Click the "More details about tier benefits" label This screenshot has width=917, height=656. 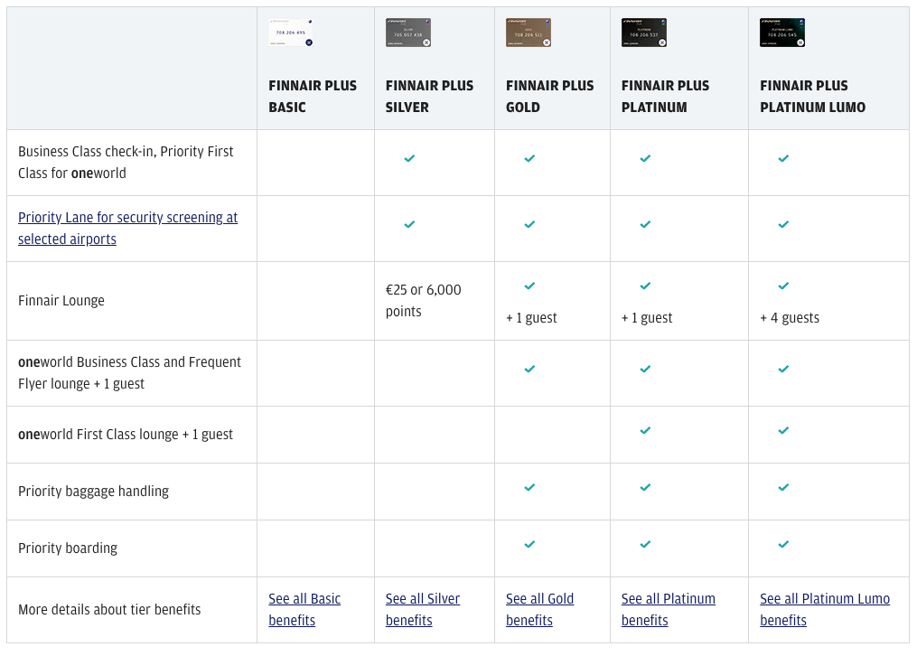(109, 609)
